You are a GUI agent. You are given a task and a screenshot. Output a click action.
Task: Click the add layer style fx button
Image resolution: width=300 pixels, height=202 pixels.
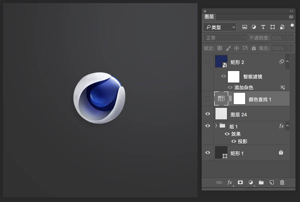point(230,182)
